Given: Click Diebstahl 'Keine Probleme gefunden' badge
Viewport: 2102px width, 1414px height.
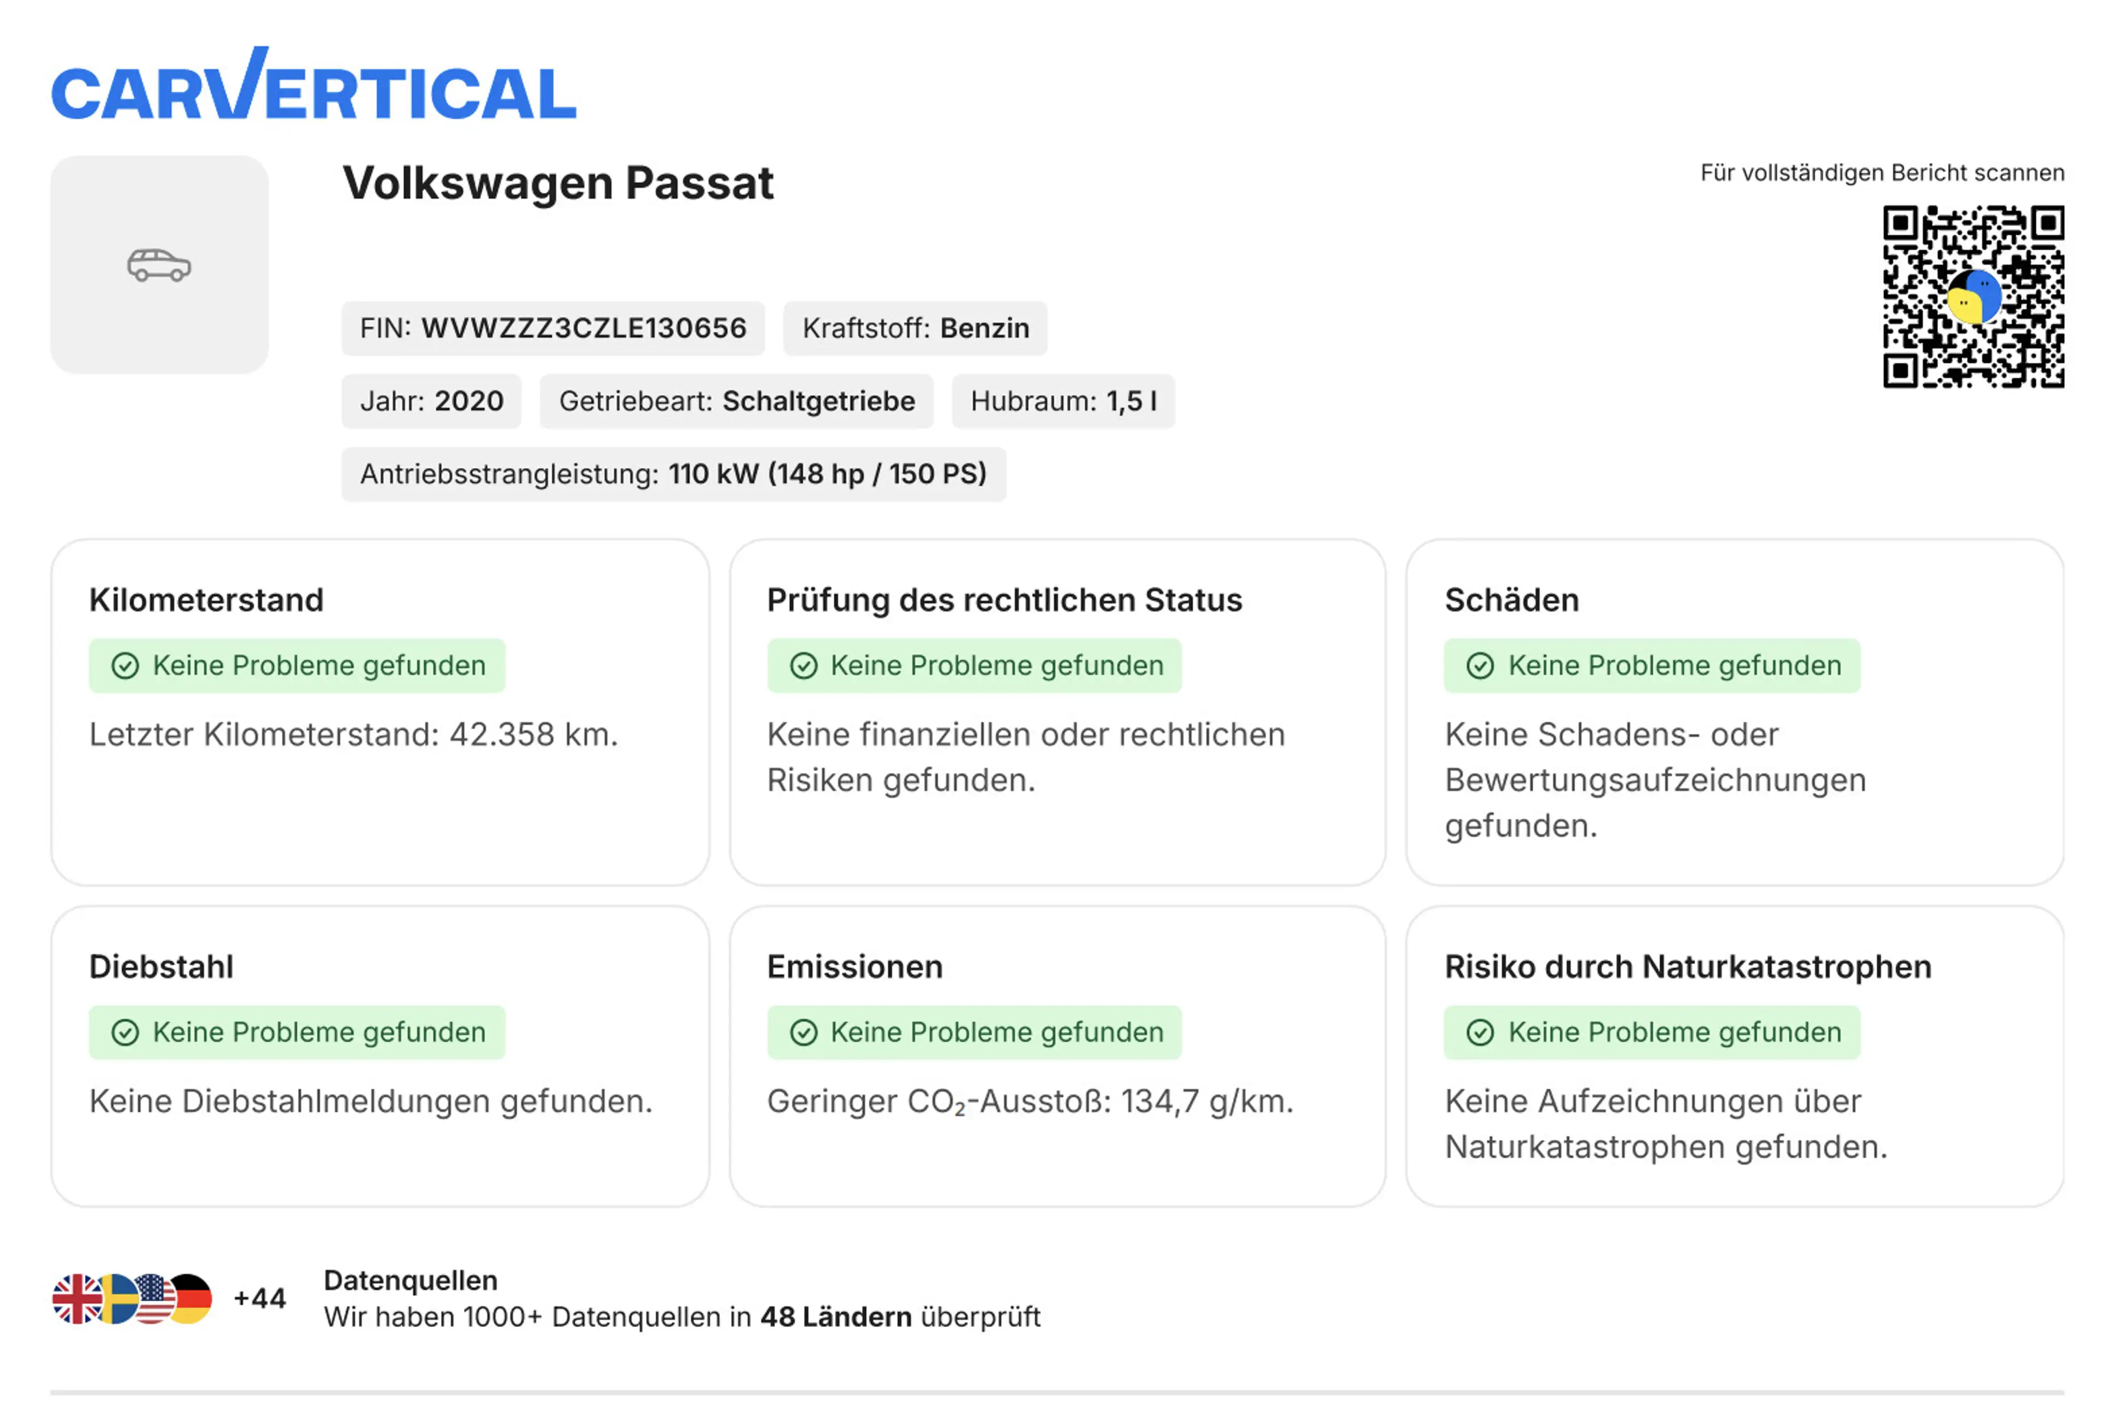Looking at the screenshot, I should click(297, 1032).
